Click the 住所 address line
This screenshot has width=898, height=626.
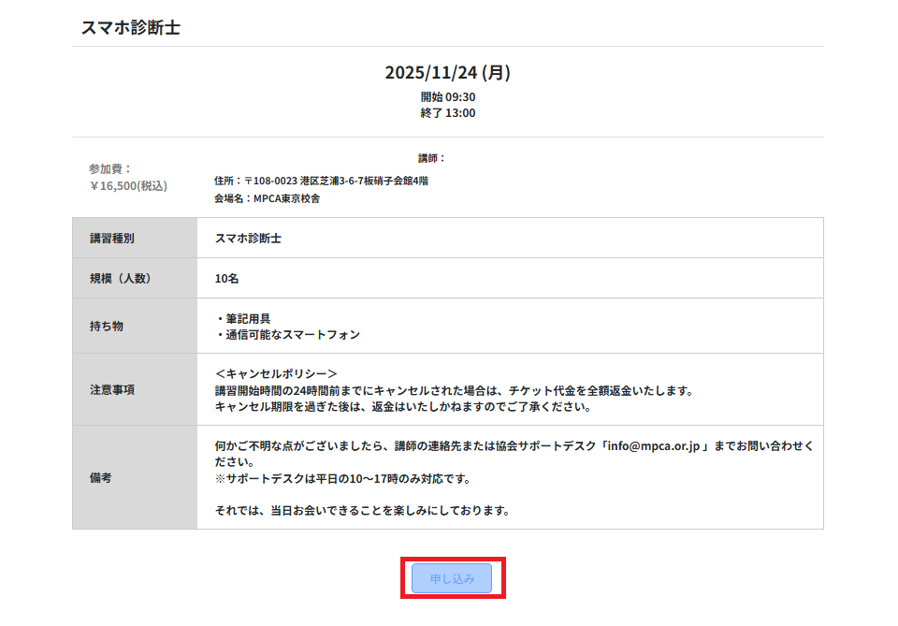321,181
